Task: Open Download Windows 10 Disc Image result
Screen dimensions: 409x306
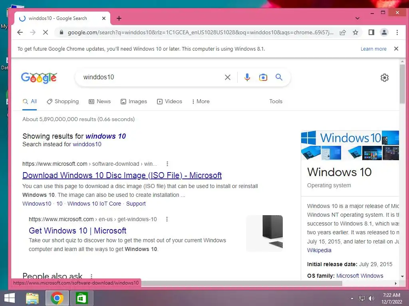Action: coord(122,175)
